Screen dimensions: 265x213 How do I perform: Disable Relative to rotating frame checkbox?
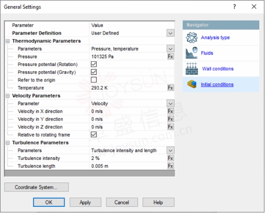coord(94,135)
